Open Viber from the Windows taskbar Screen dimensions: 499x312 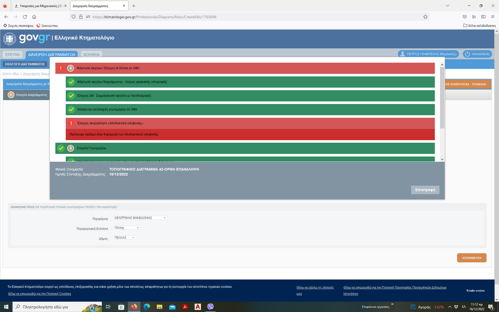(210, 307)
